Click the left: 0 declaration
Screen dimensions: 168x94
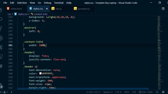pyautogui.click(x=34, y=31)
